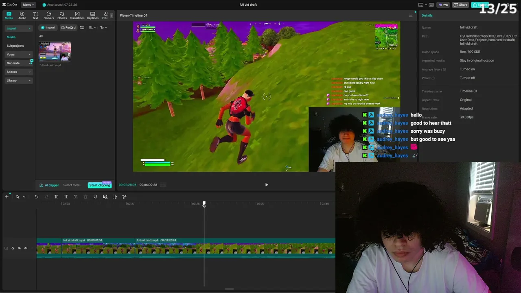Screen dimensions: 521x293
Task: Add a new timeline with the plus icon
Action: pos(7,197)
